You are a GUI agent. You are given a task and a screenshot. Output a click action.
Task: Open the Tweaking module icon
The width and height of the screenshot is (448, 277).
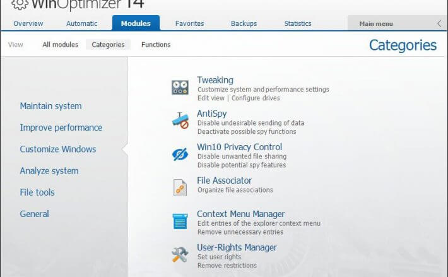coord(180,87)
